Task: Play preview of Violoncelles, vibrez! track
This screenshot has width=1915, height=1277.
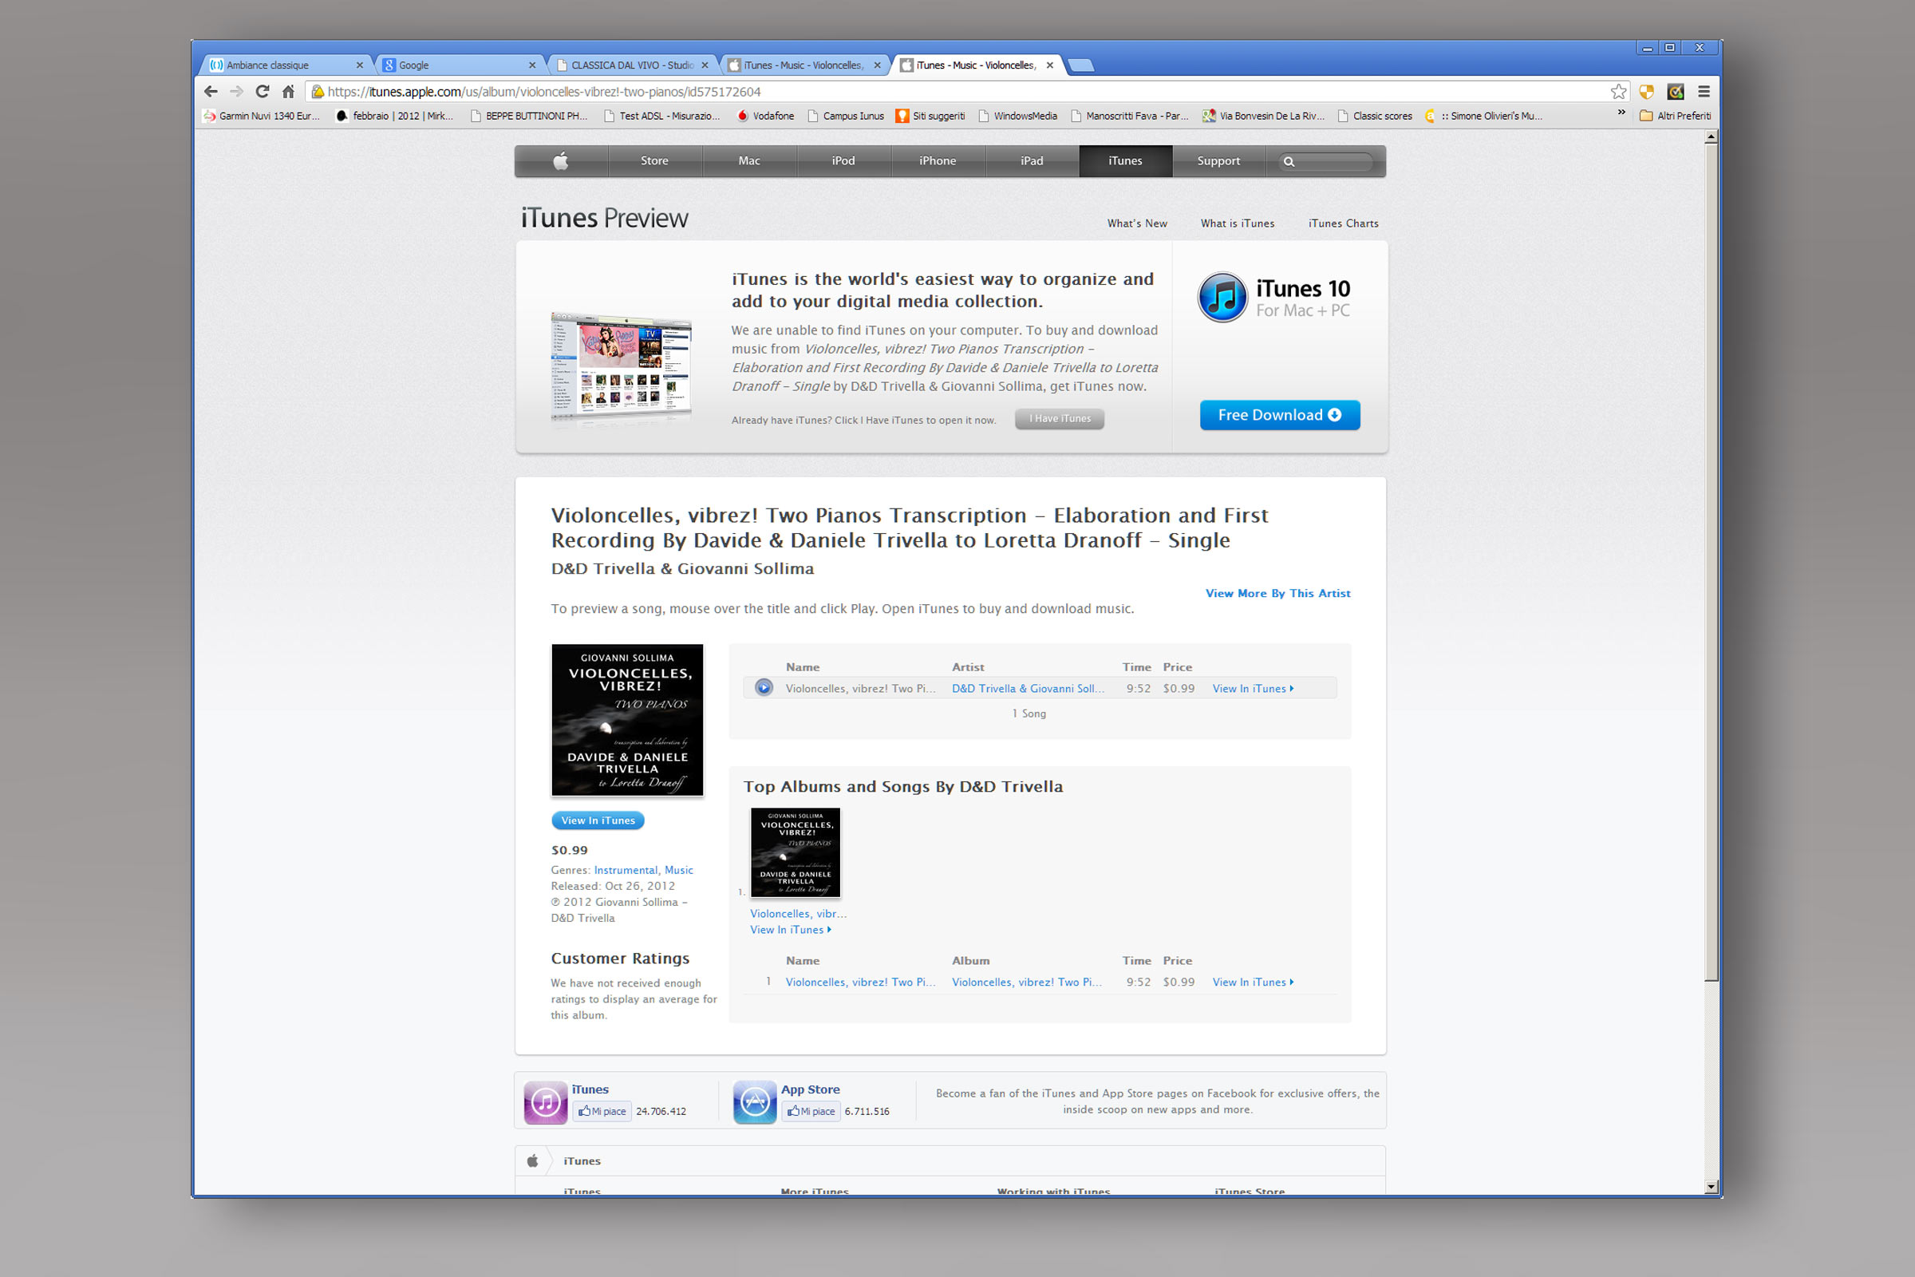Action: pyautogui.click(x=764, y=687)
